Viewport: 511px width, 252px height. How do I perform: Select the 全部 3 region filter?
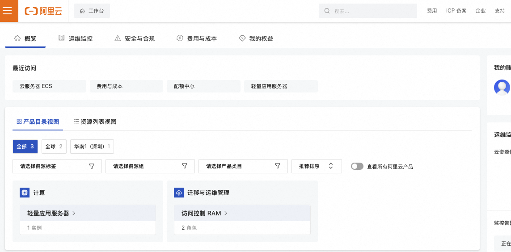click(25, 147)
